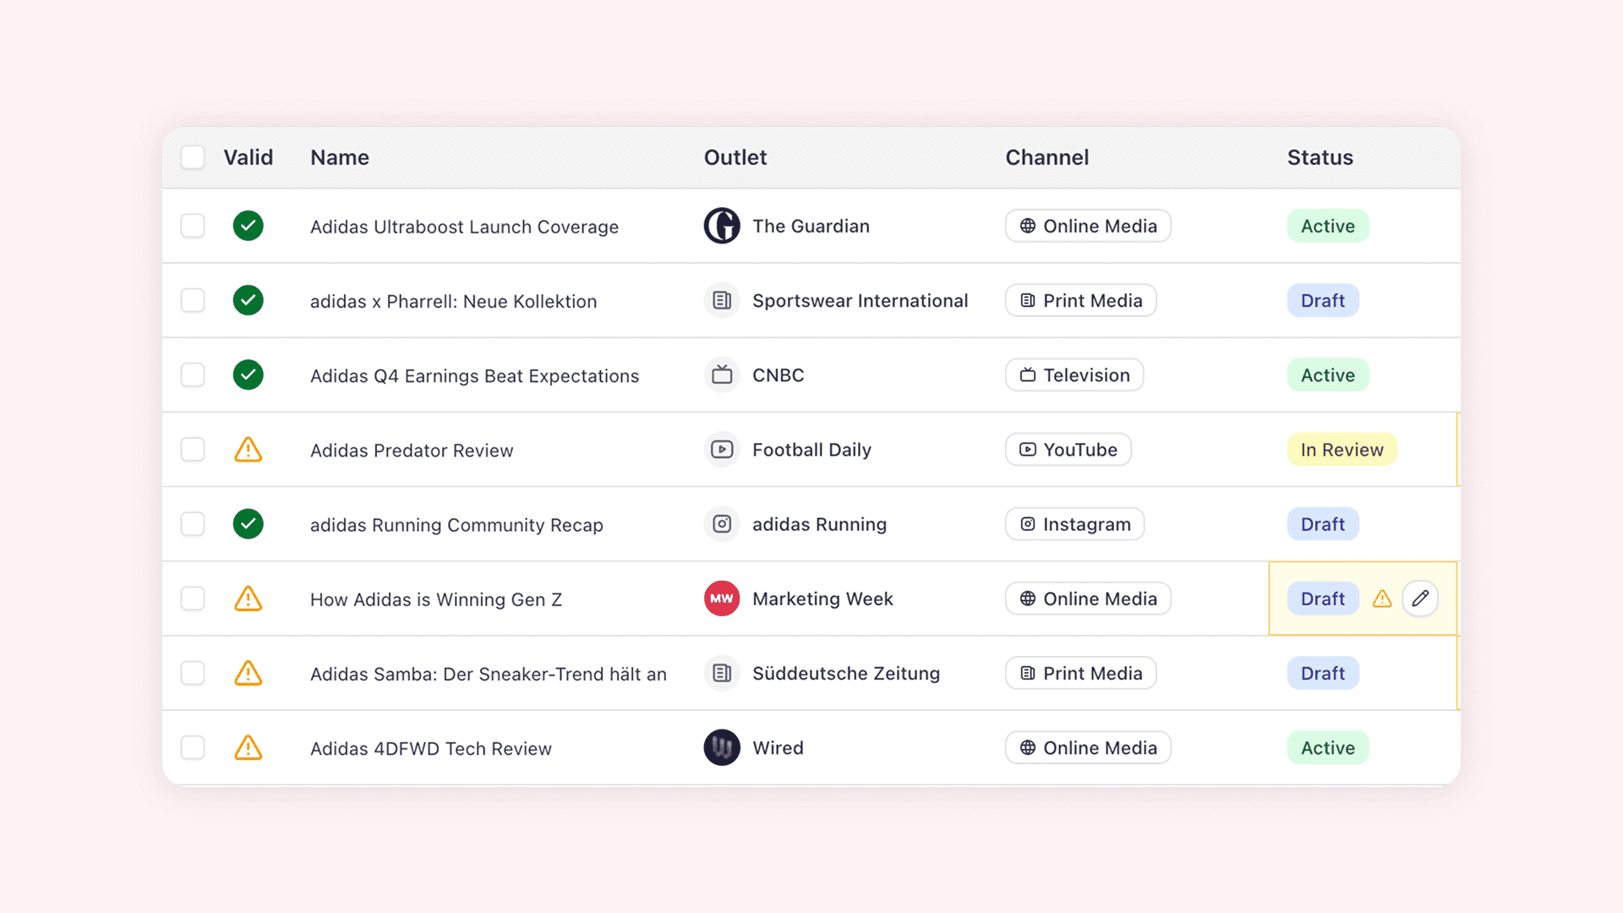Tick the adidas x Pharrell row checkbox
This screenshot has height=913, width=1623.
(193, 300)
